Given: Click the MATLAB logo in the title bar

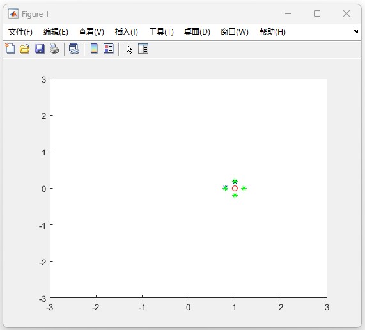Looking at the screenshot, I should (x=13, y=13).
